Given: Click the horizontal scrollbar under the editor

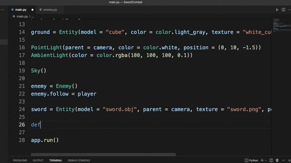Looking at the screenshot, I should pos(103,154).
